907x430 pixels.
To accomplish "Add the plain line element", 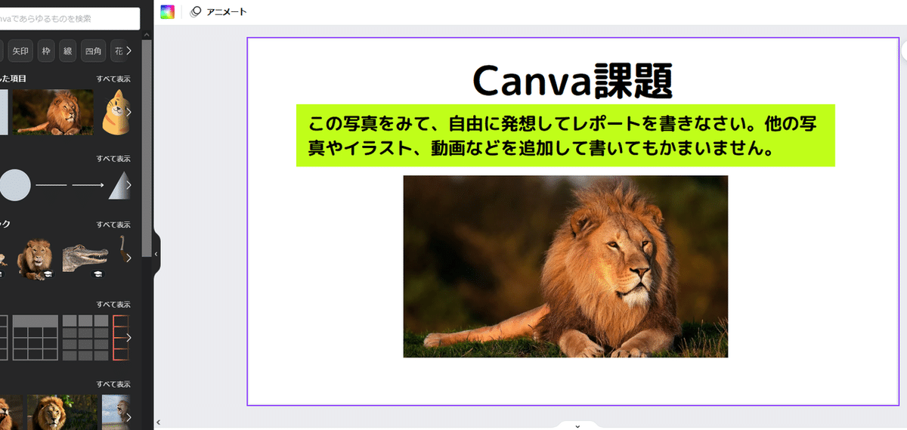I will (51, 185).
